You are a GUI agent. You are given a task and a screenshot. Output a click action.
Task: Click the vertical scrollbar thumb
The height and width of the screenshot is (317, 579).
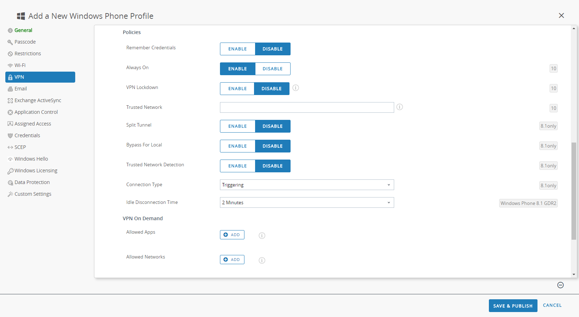click(574, 191)
